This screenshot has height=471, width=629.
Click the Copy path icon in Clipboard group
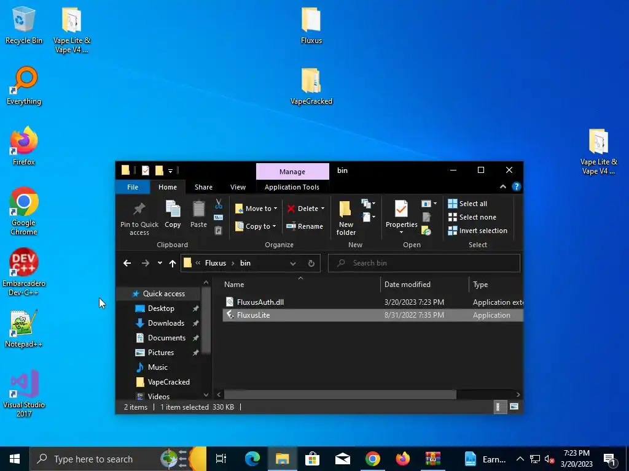tap(218, 218)
